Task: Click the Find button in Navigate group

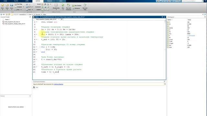Action: pyautogui.click(x=28, y=10)
